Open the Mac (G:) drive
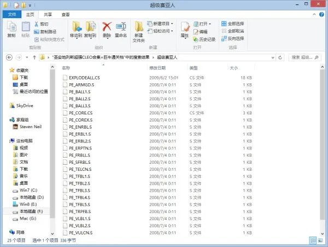 25,219
